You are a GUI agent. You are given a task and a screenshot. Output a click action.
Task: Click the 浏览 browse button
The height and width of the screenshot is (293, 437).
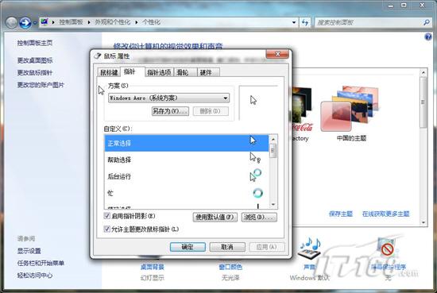point(259,218)
